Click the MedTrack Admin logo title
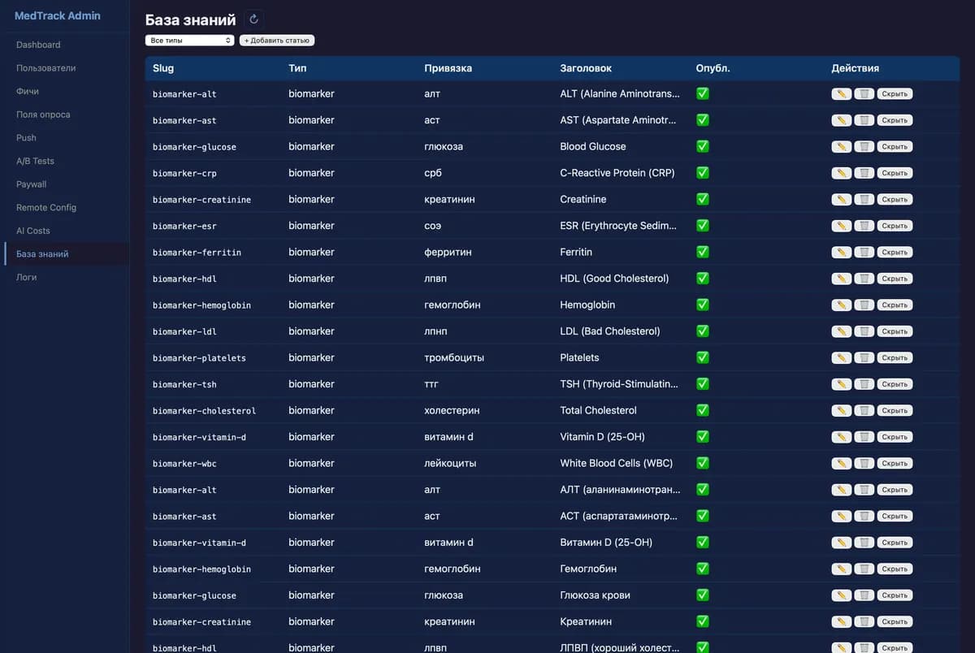This screenshot has width=975, height=653. tap(58, 15)
